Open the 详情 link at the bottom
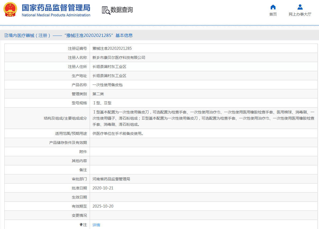The width and height of the screenshot is (319, 229). (96, 225)
